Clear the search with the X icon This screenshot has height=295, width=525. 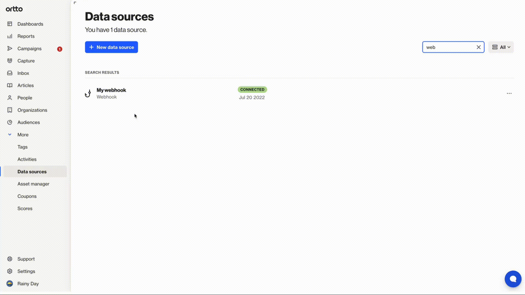[x=479, y=47]
